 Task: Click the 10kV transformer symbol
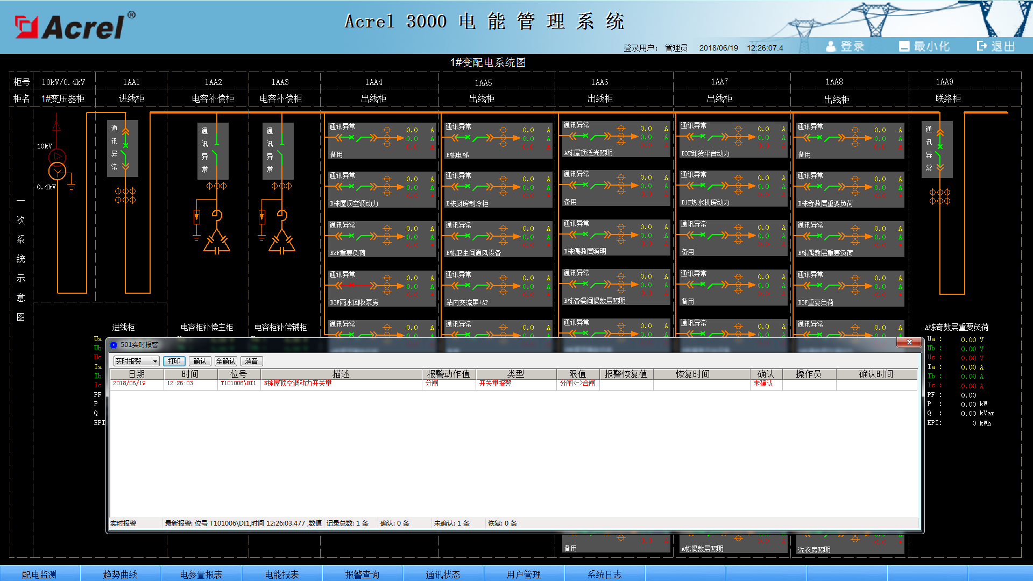click(x=57, y=164)
